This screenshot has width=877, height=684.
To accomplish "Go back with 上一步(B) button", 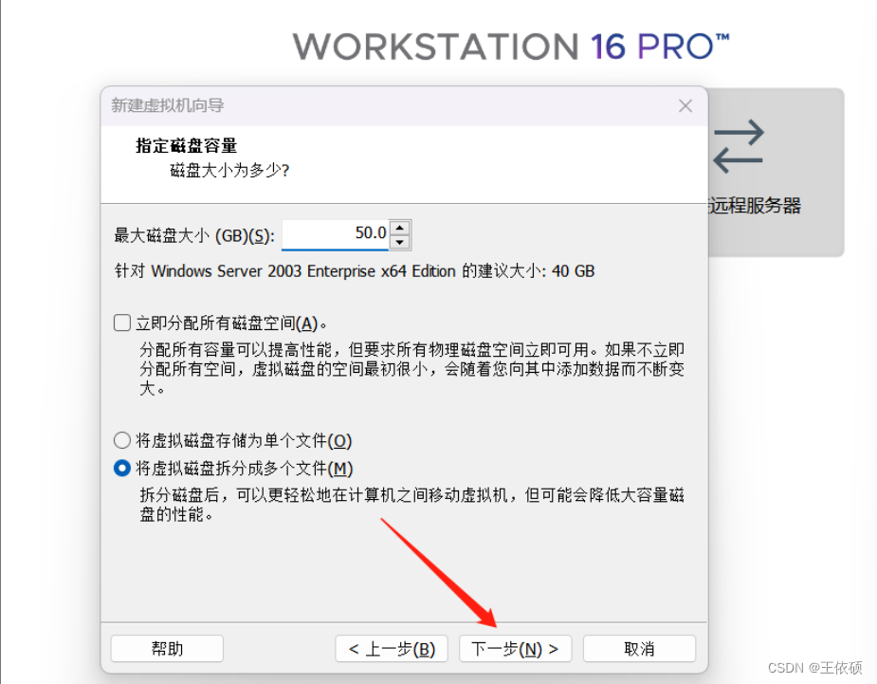I will pos(392,649).
